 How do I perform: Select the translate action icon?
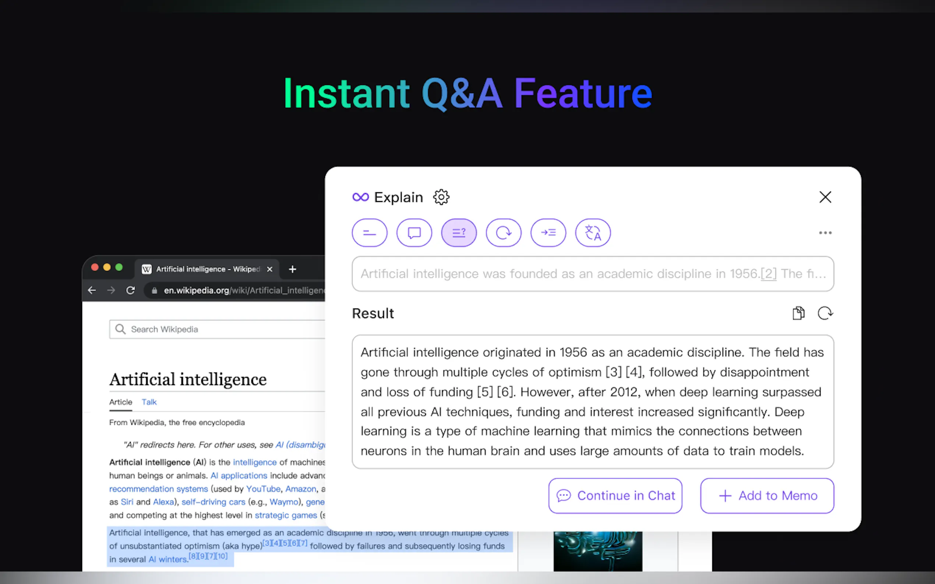pyautogui.click(x=593, y=232)
